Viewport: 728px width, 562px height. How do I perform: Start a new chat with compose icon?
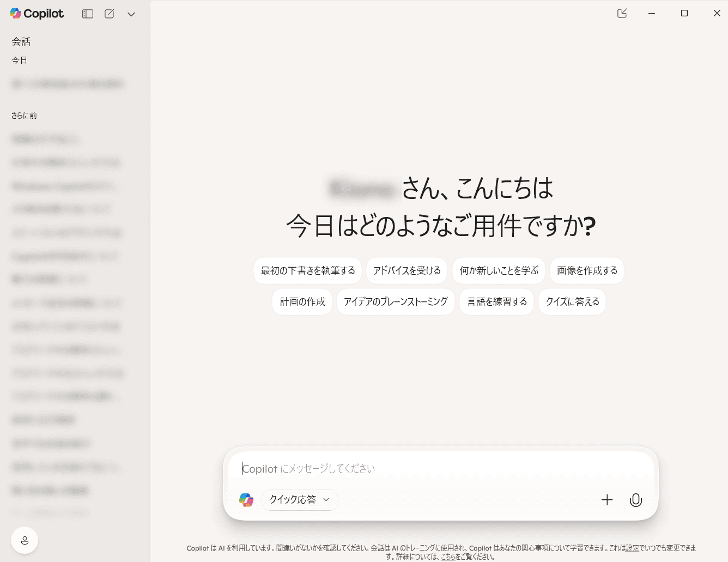110,14
